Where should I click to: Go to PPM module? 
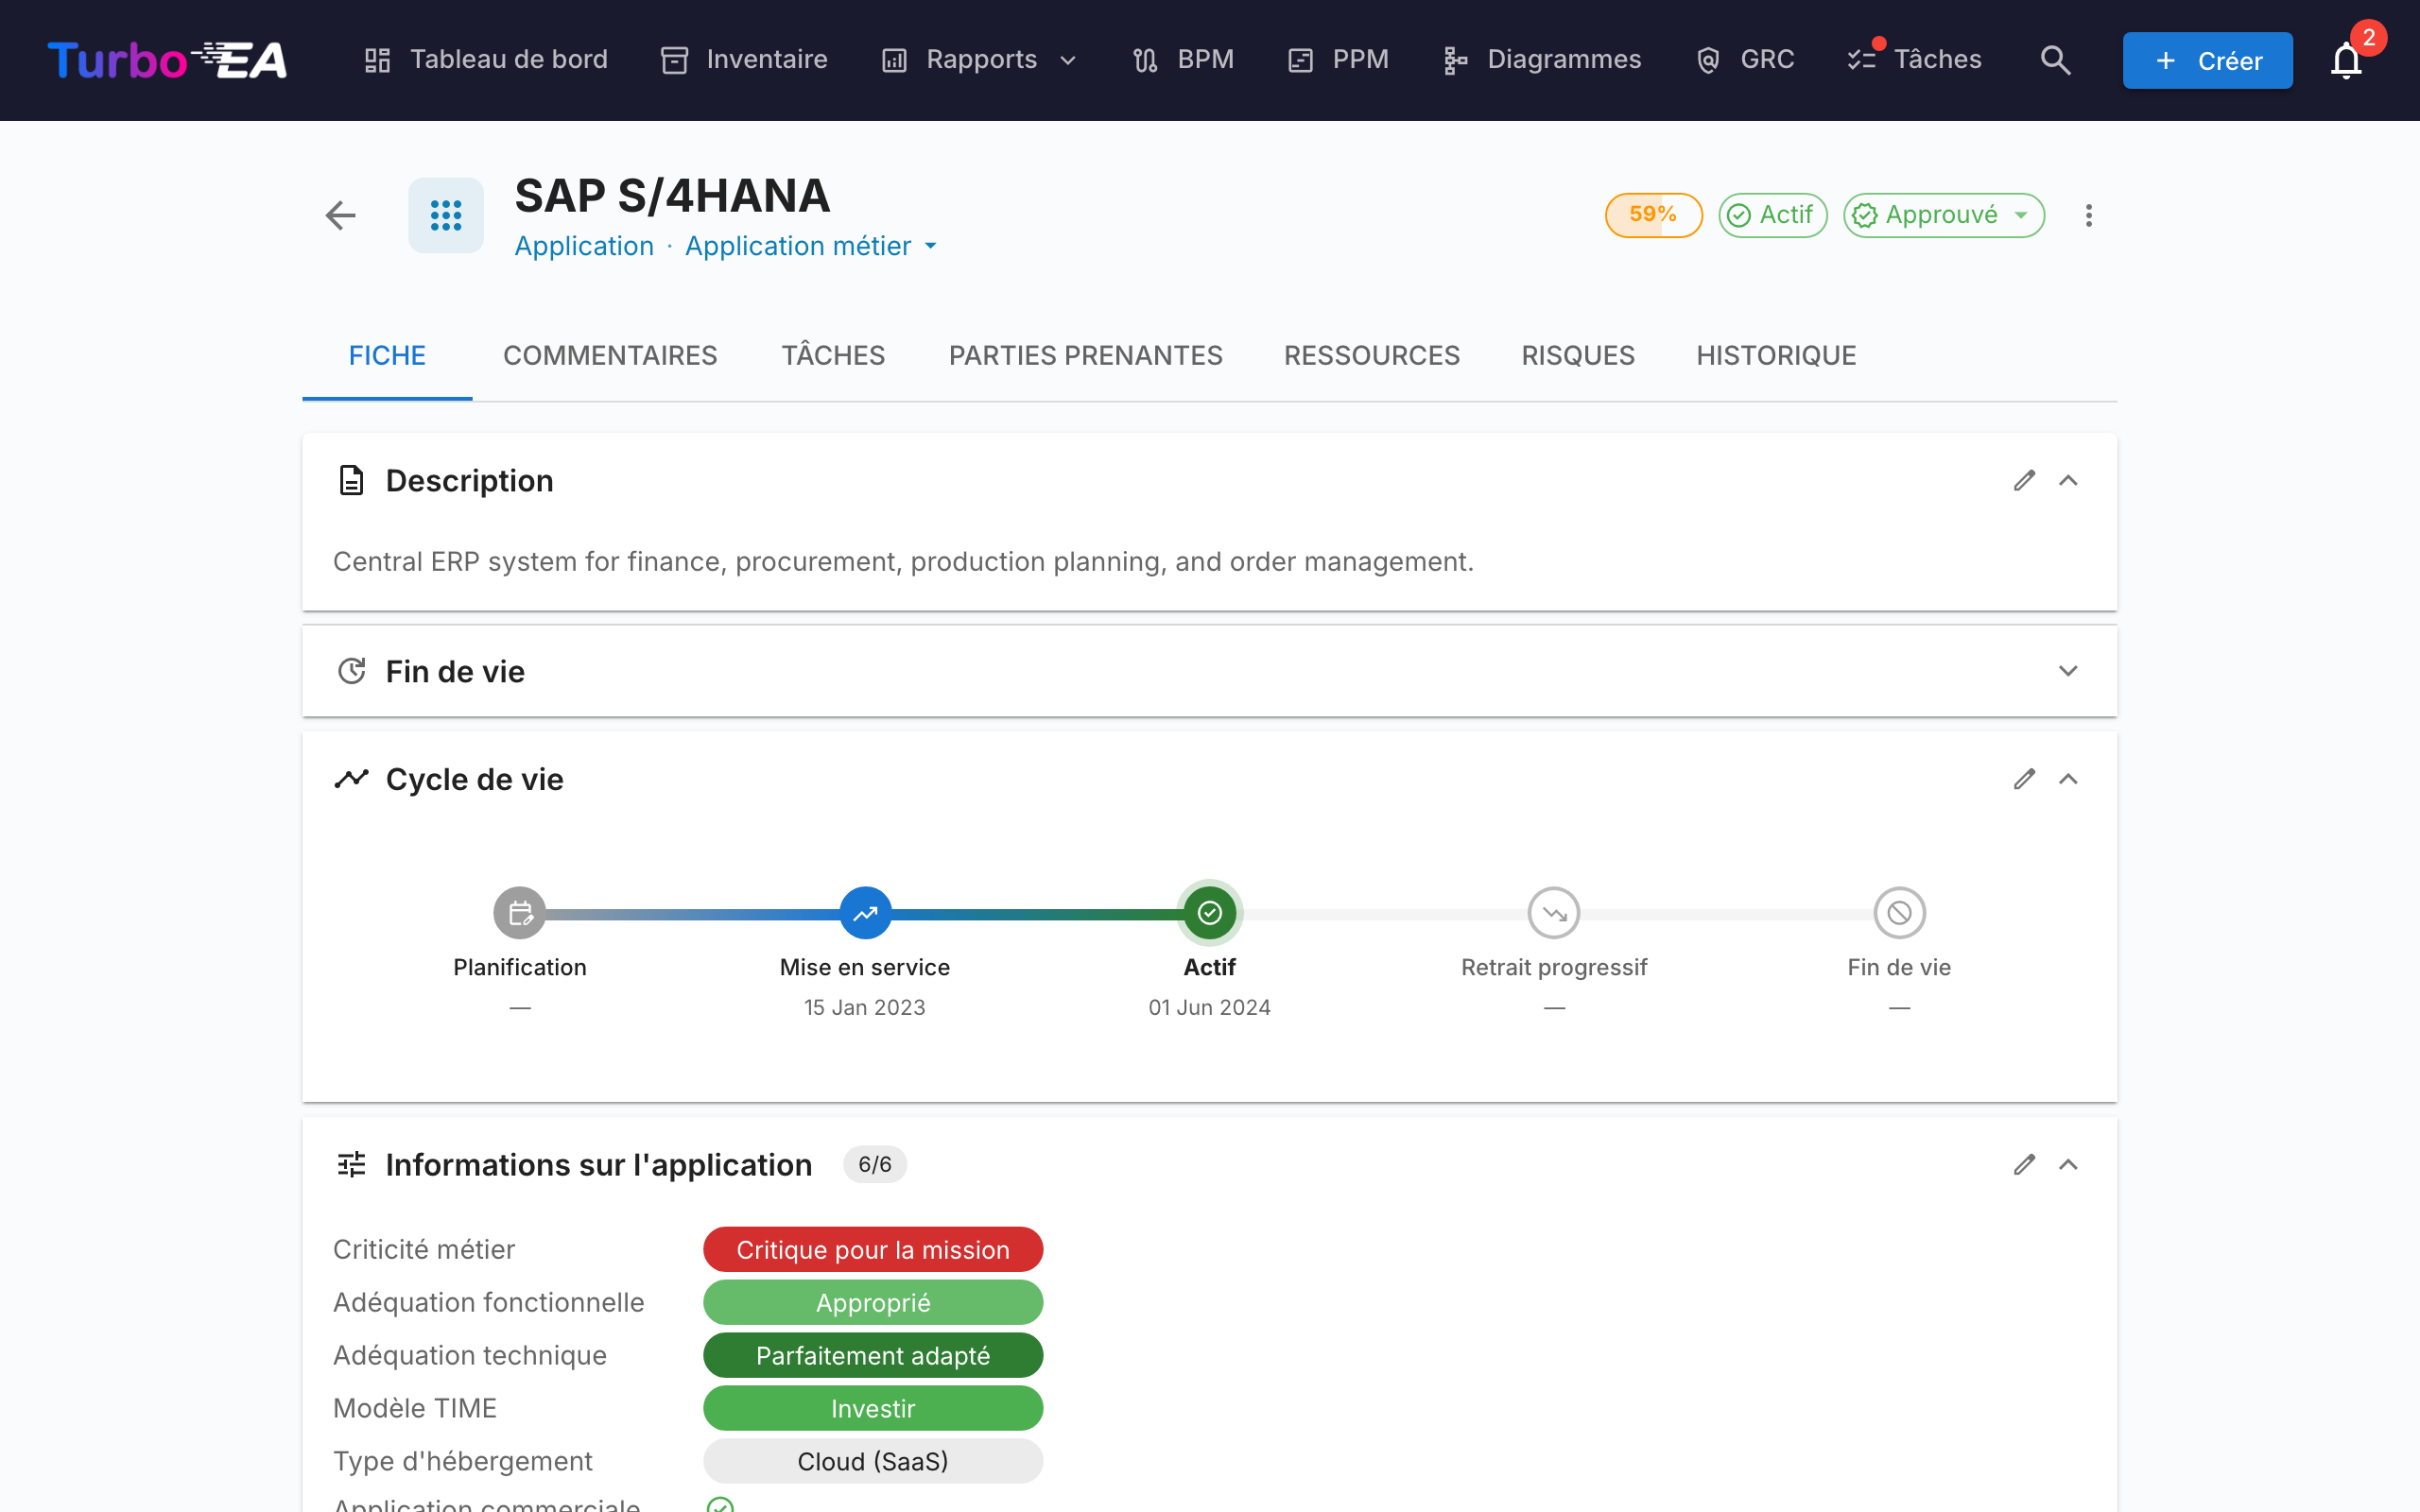pyautogui.click(x=1338, y=60)
